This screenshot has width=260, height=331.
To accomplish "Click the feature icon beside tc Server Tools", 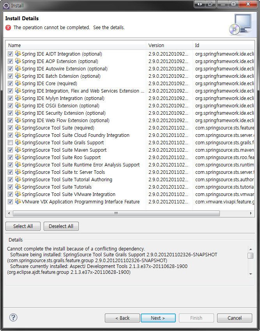I will (x=18, y=172).
